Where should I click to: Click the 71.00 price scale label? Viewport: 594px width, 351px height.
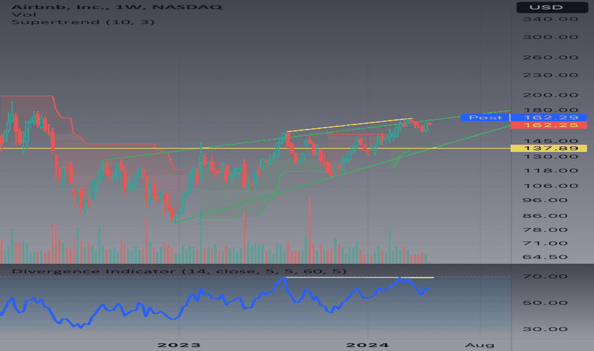tap(545, 244)
